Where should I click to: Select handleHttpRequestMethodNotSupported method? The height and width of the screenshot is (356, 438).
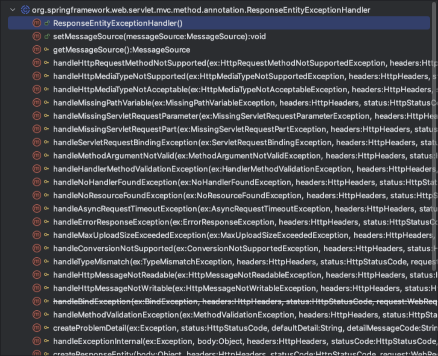coord(219,63)
